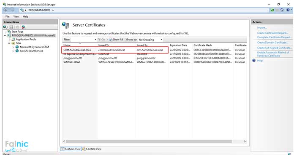The image size is (294, 155).
Task: Click the horizontal scrollbar in certificates list
Action: pos(149,142)
